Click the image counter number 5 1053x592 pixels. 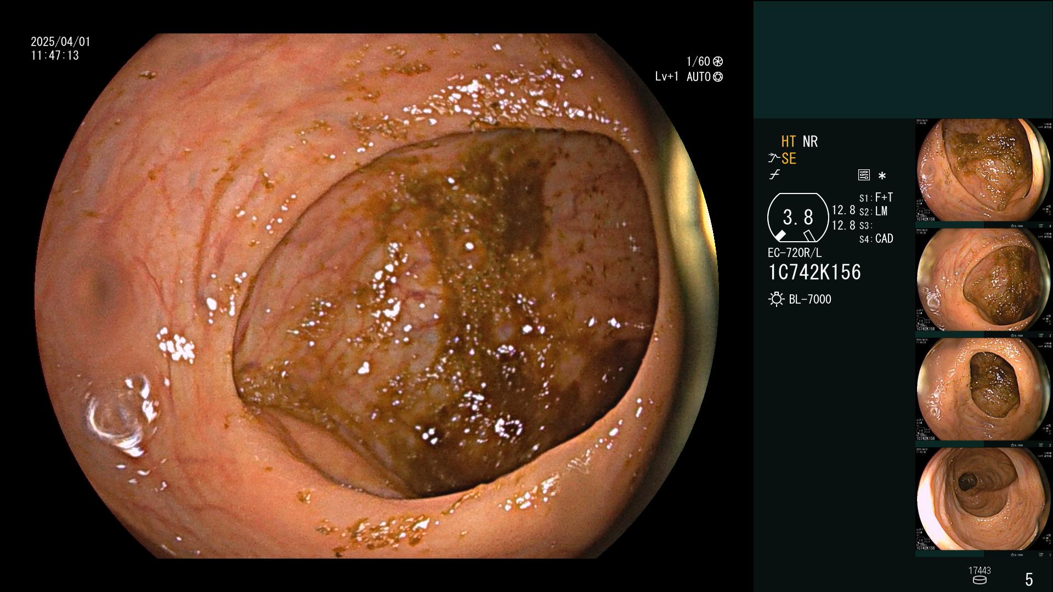point(1029,579)
